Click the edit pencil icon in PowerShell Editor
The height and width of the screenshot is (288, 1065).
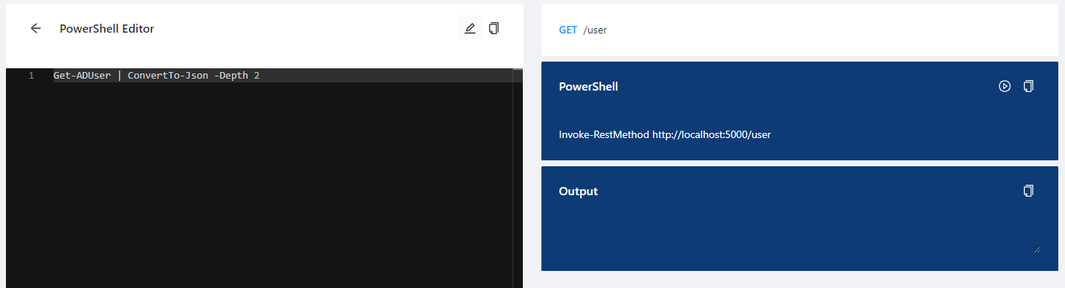click(469, 28)
